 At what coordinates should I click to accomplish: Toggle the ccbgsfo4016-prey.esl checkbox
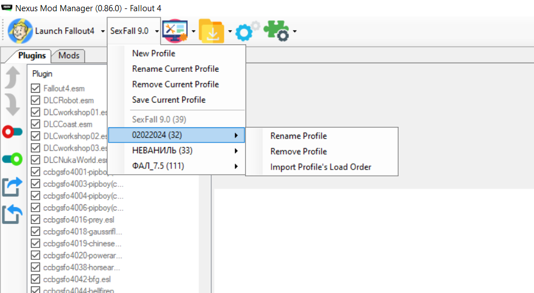pyautogui.click(x=36, y=219)
